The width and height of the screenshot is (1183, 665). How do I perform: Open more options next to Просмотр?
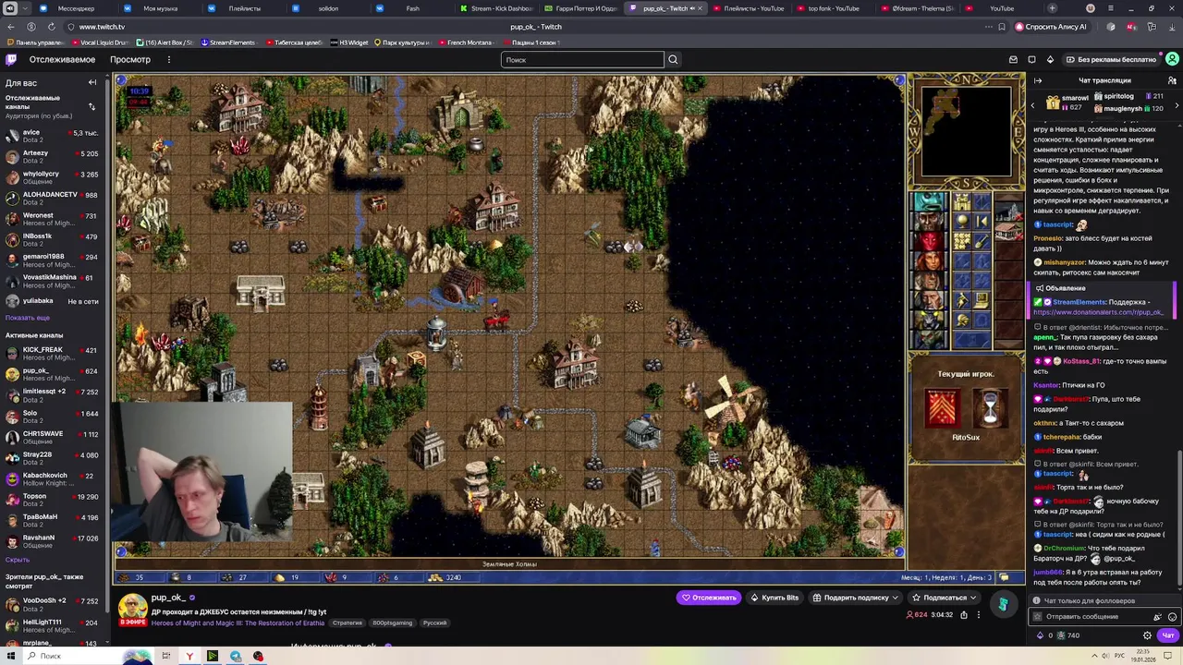168,59
